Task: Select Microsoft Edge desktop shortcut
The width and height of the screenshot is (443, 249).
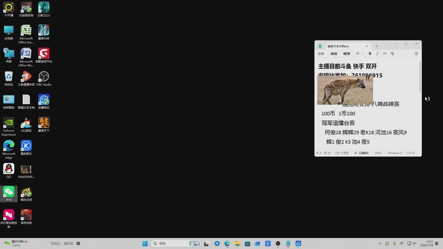Action: [x=9, y=146]
